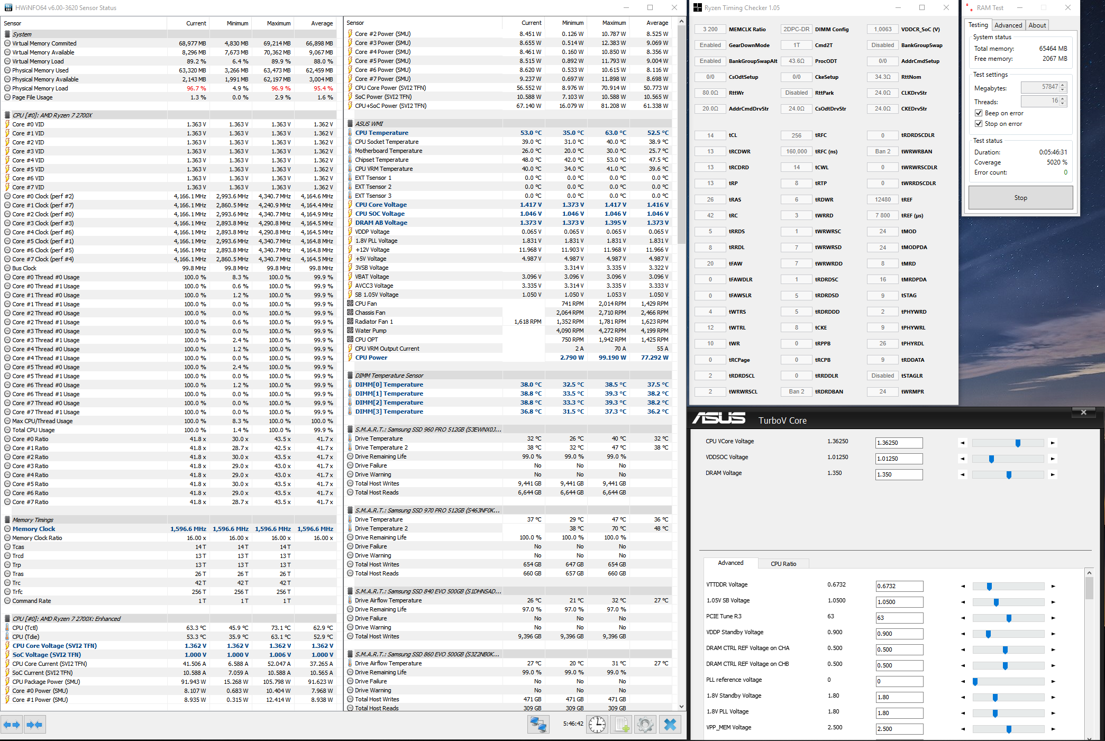1105x741 pixels.
Task: Click the expand columns arrows icon in HWiNFO
Action: [x=12, y=725]
